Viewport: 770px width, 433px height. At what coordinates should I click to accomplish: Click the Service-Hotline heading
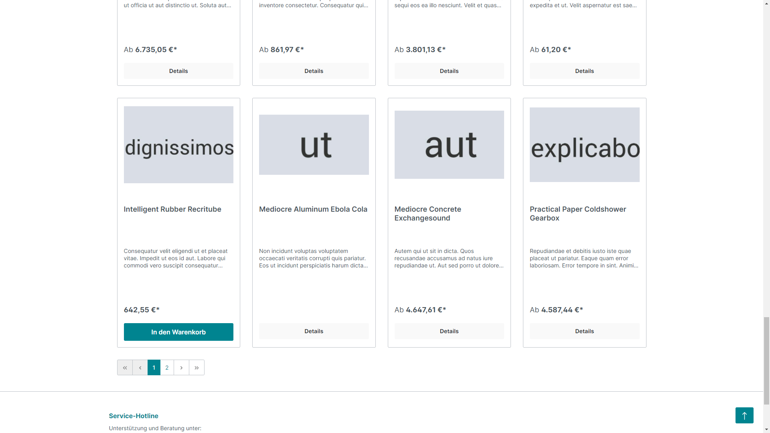pyautogui.click(x=134, y=416)
